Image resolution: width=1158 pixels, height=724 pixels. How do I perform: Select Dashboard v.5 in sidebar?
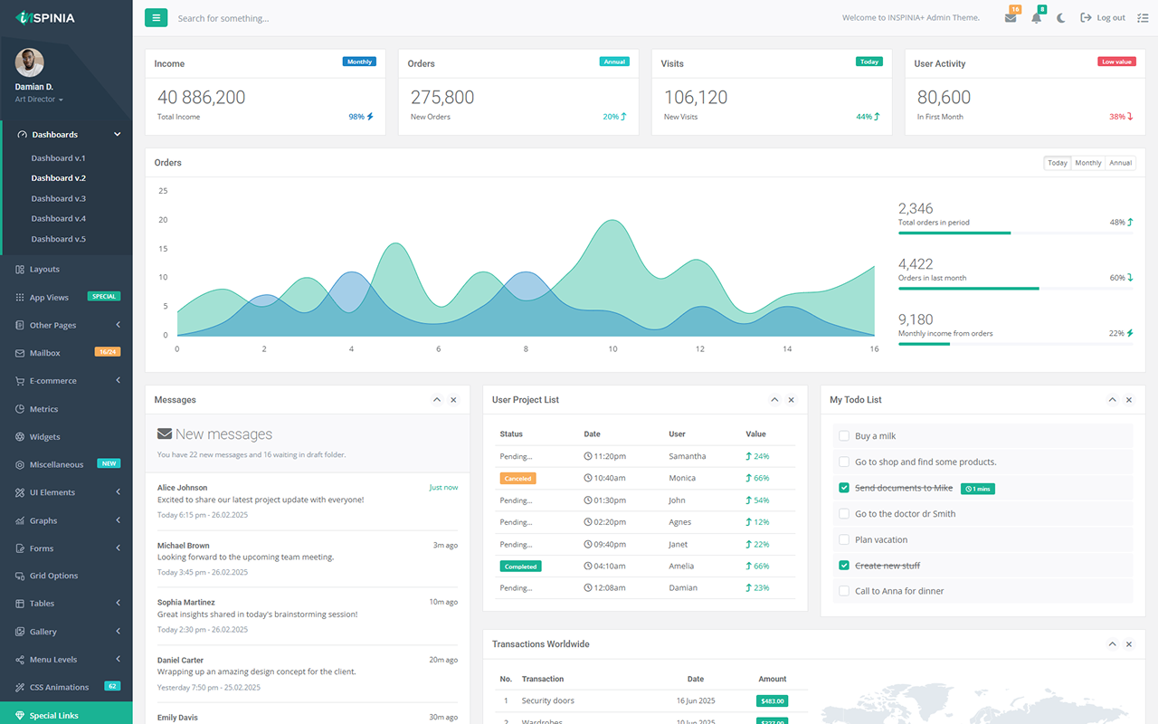pos(58,239)
